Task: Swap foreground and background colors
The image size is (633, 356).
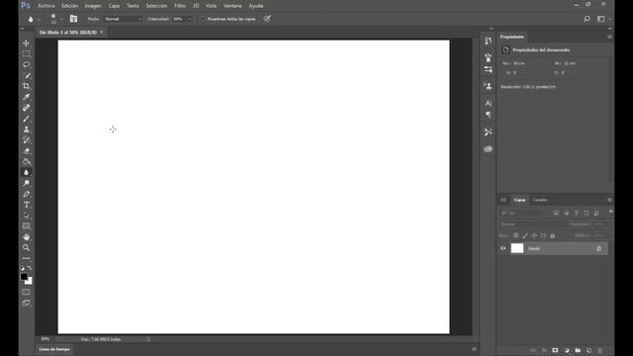Action: 30,268
